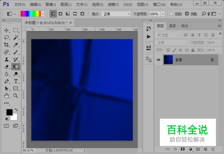
Task: Switch to the 通道 tab
Action: 172,26
